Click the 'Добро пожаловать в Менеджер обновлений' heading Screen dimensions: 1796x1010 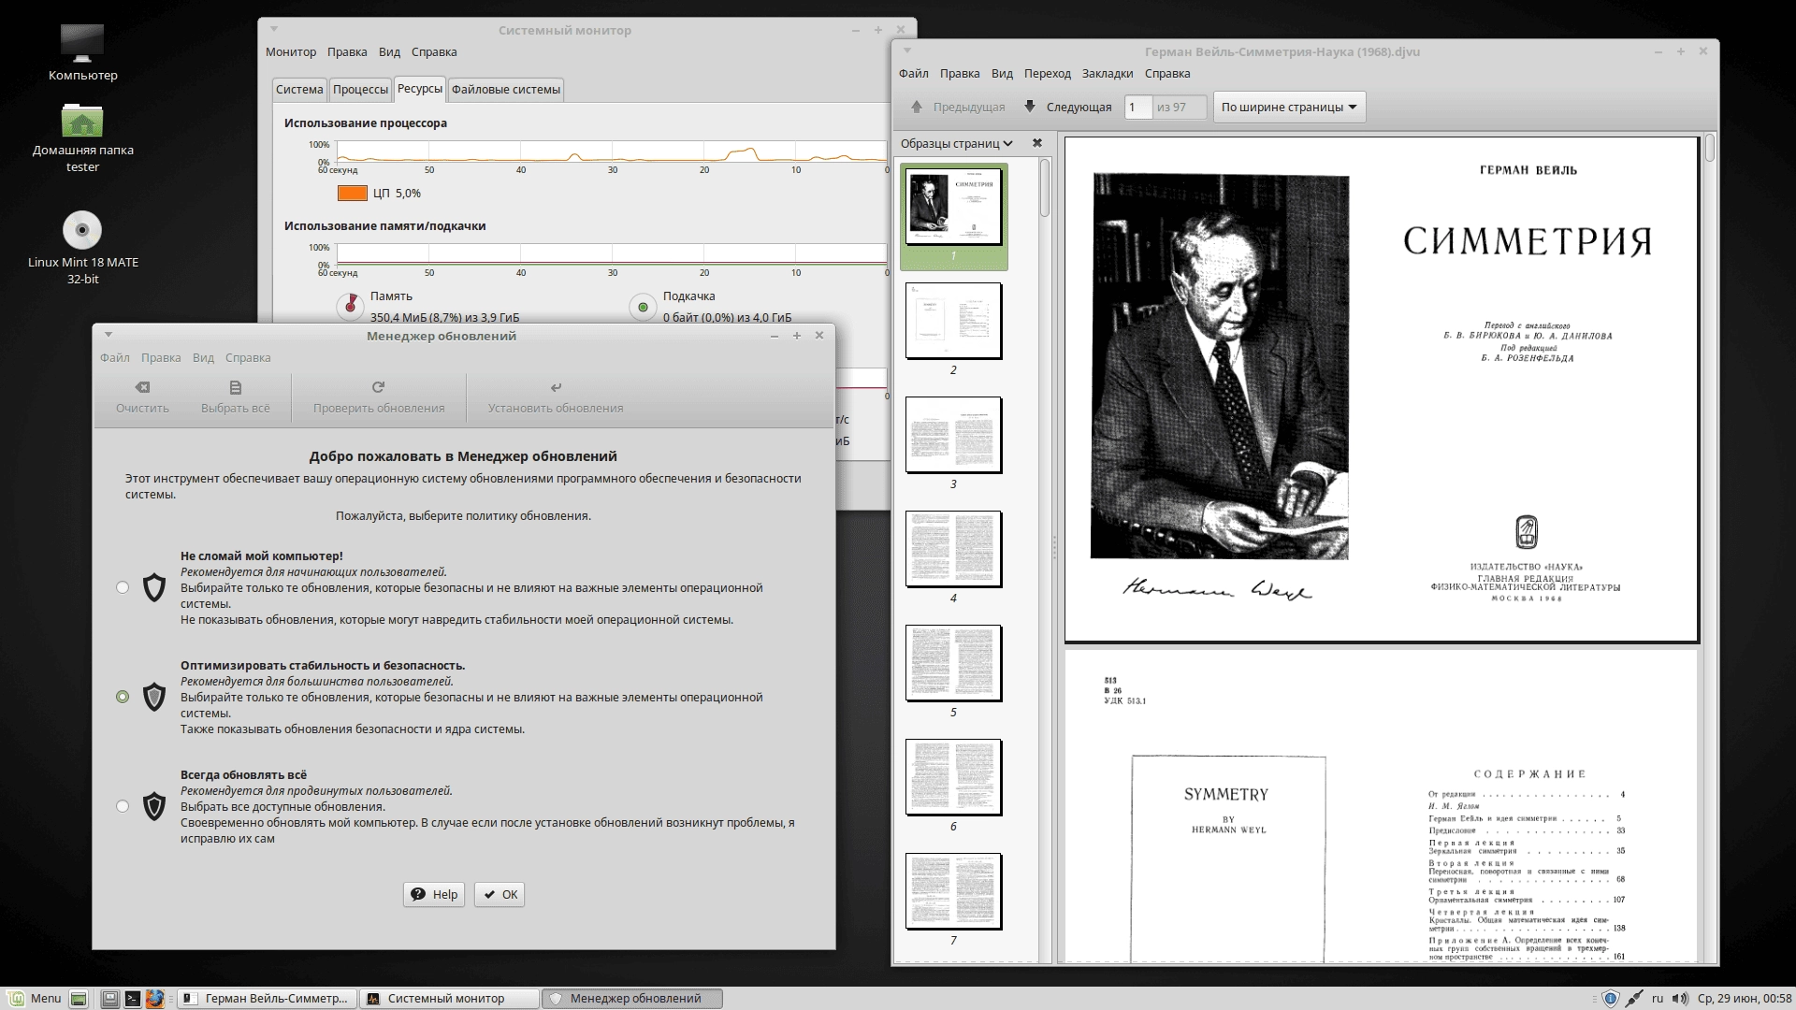point(463,456)
